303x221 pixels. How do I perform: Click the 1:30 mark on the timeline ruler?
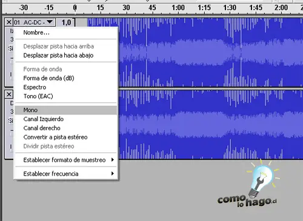[x=230, y=8]
